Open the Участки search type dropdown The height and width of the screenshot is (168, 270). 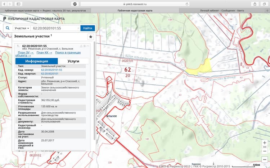pos(22,28)
